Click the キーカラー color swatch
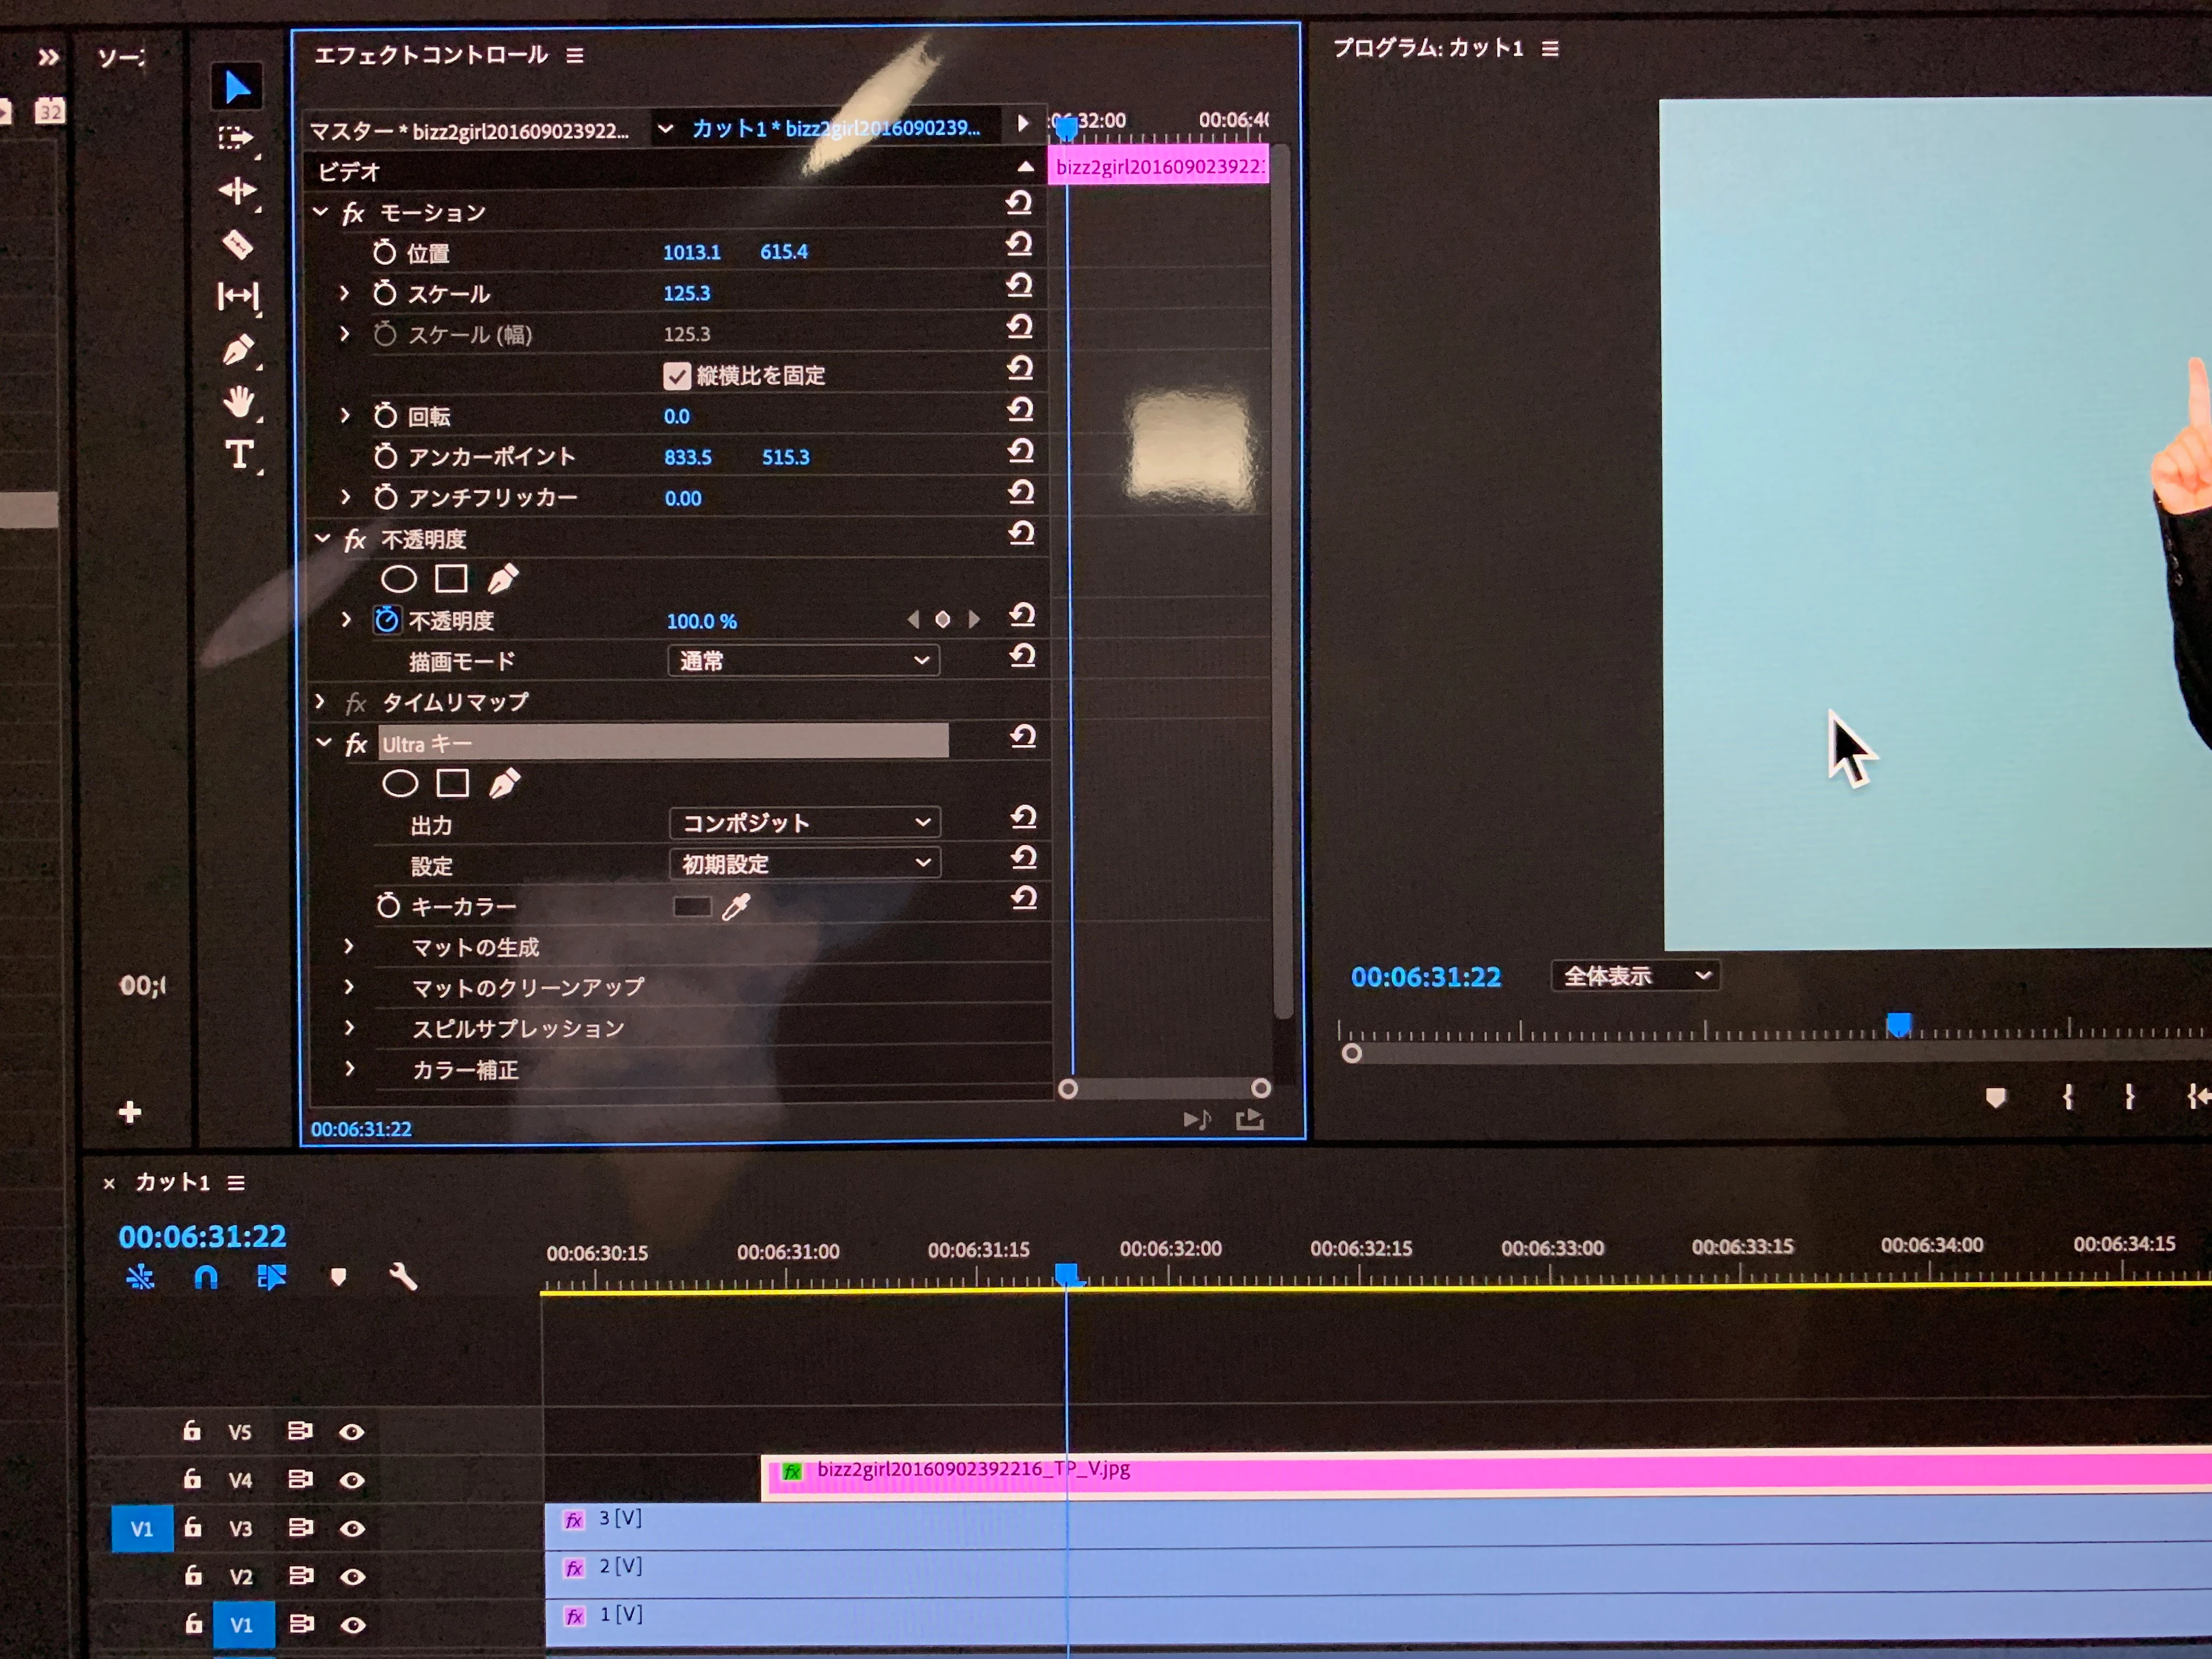The height and width of the screenshot is (1659, 2212). [692, 907]
